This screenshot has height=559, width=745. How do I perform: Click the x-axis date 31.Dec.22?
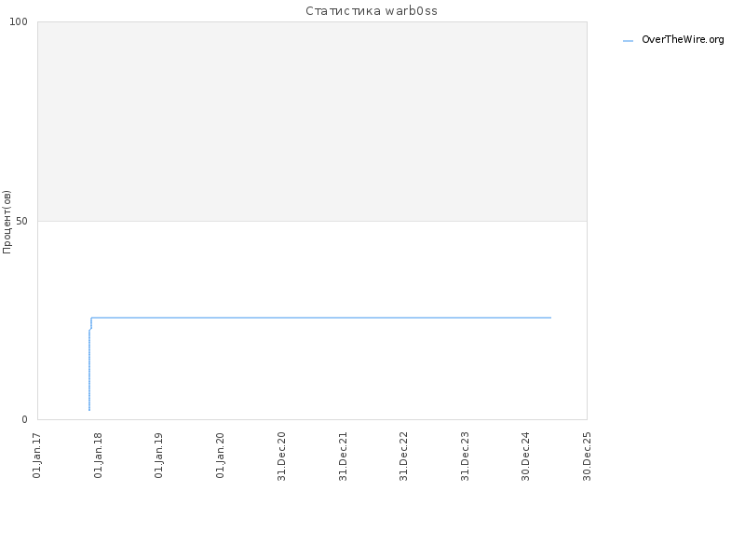tap(403, 457)
